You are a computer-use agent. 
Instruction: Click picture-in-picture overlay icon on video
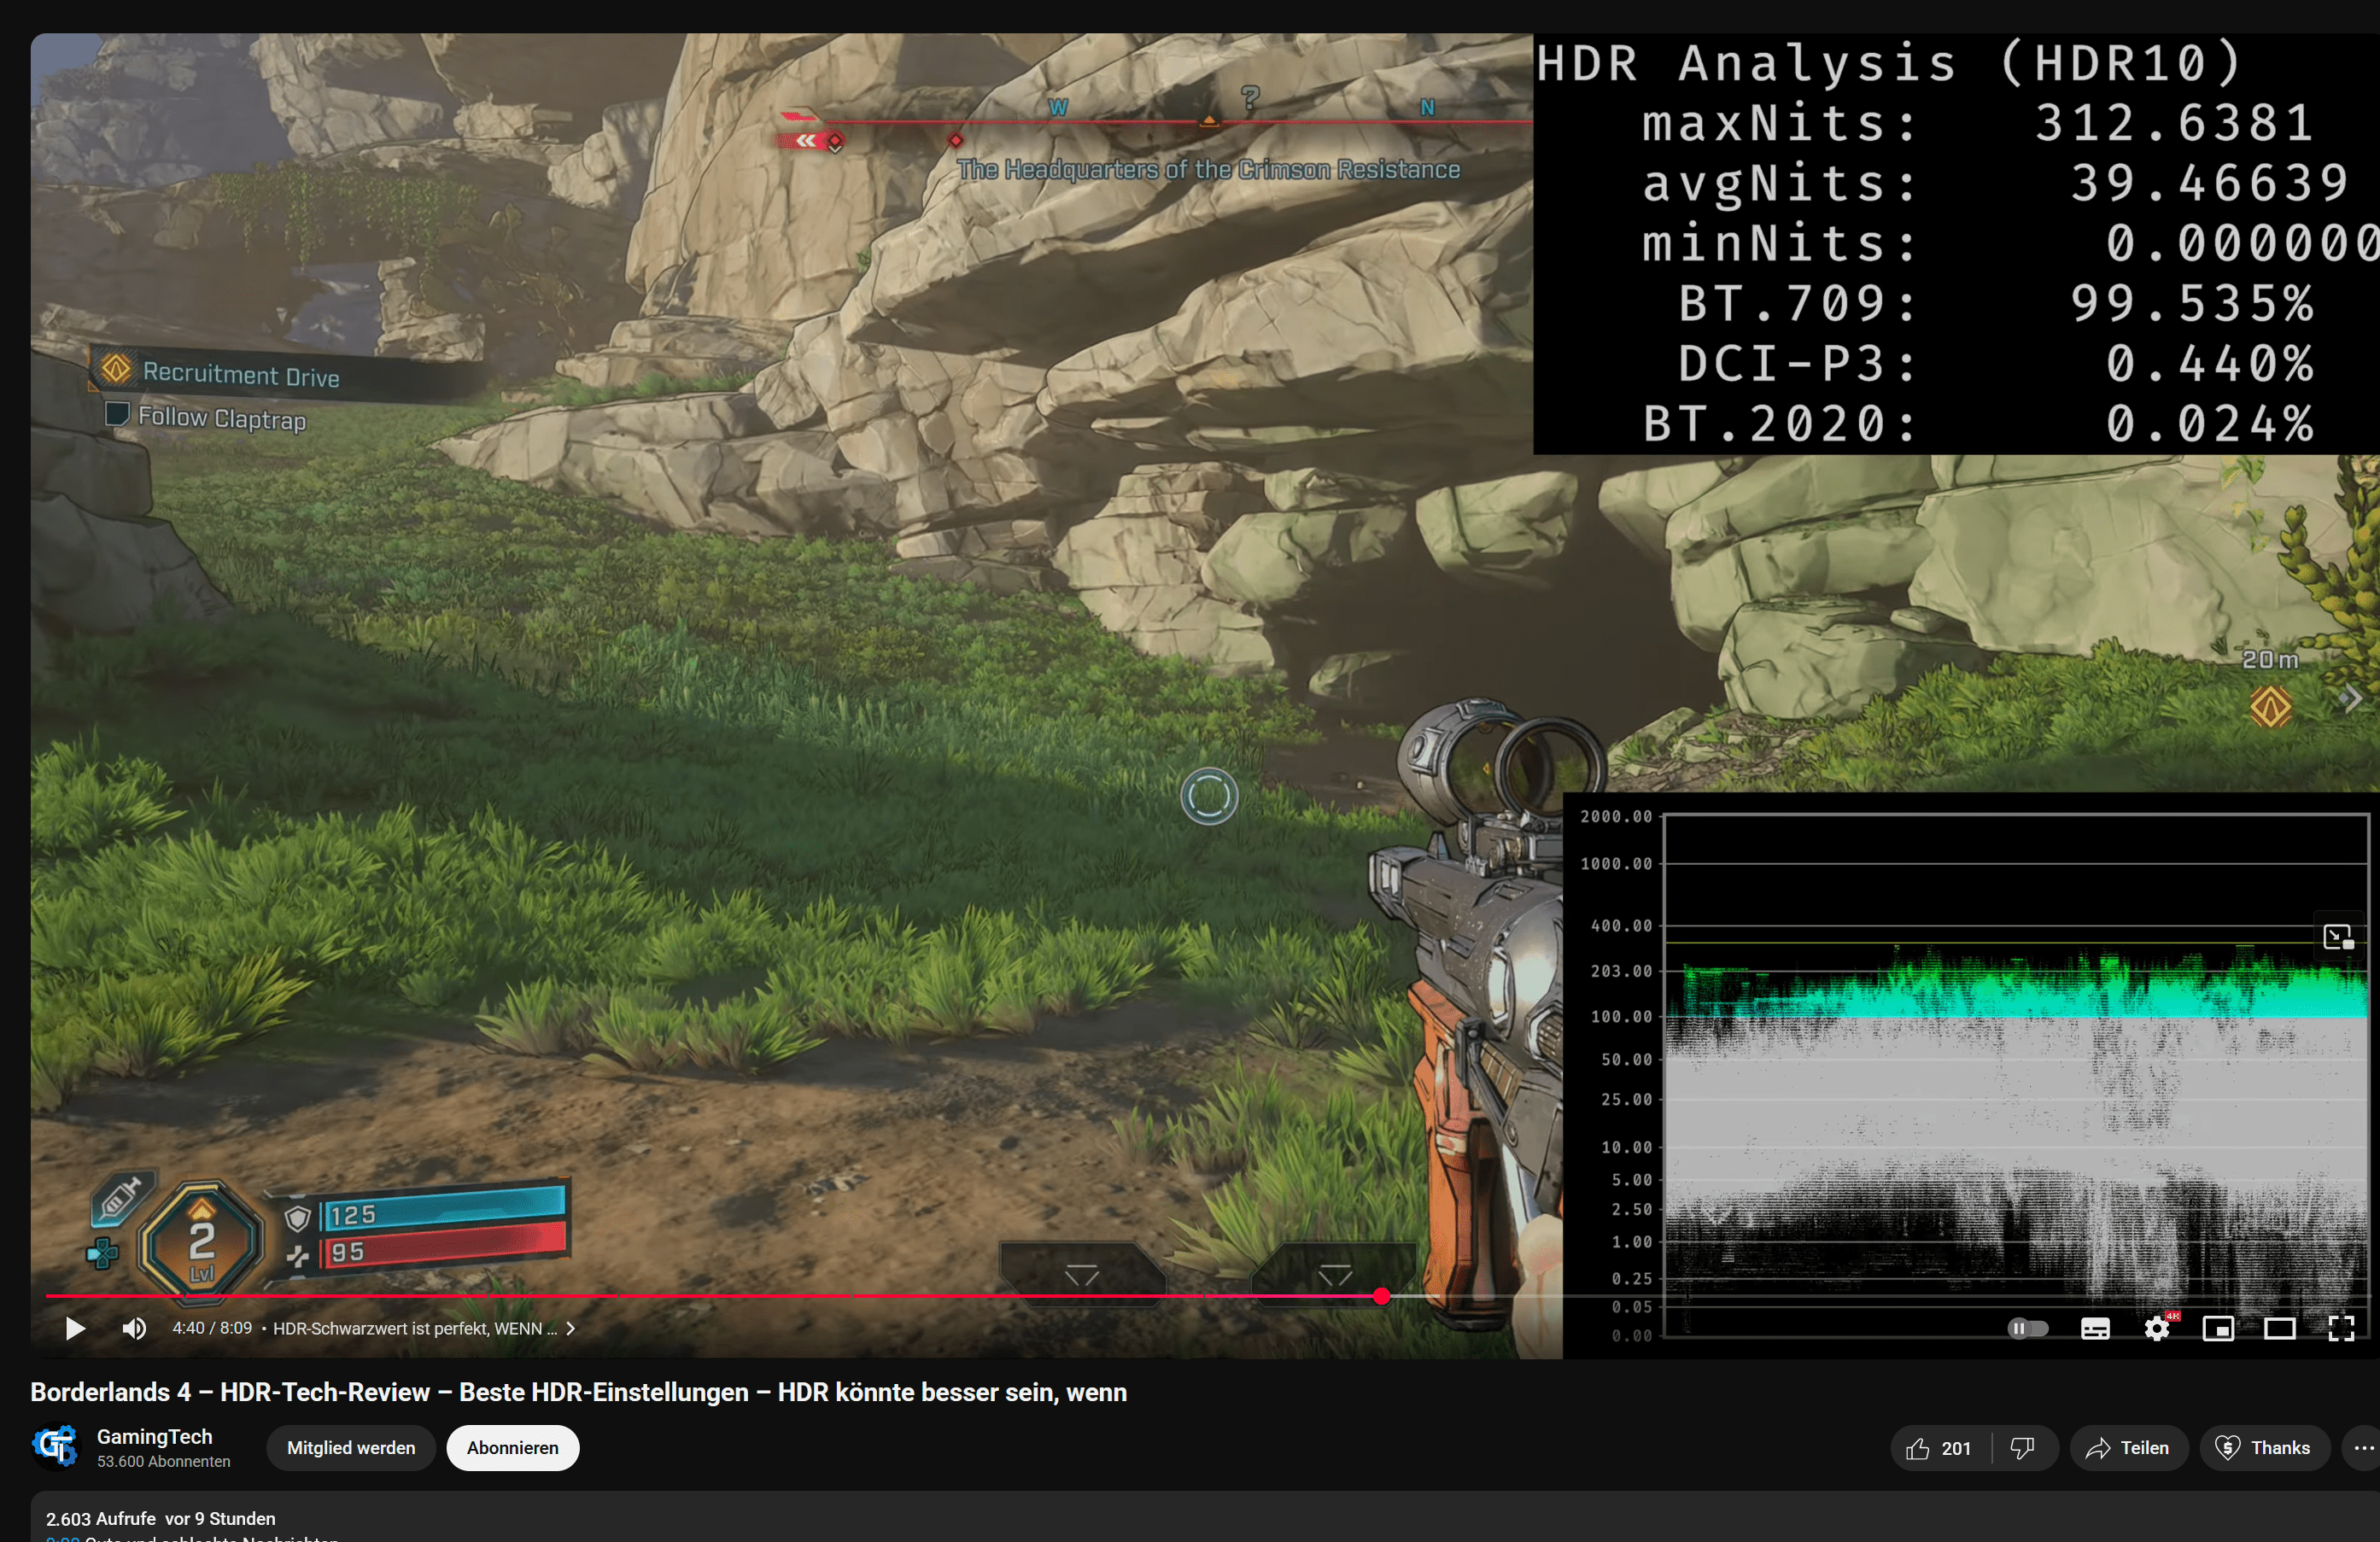pos(2337,937)
